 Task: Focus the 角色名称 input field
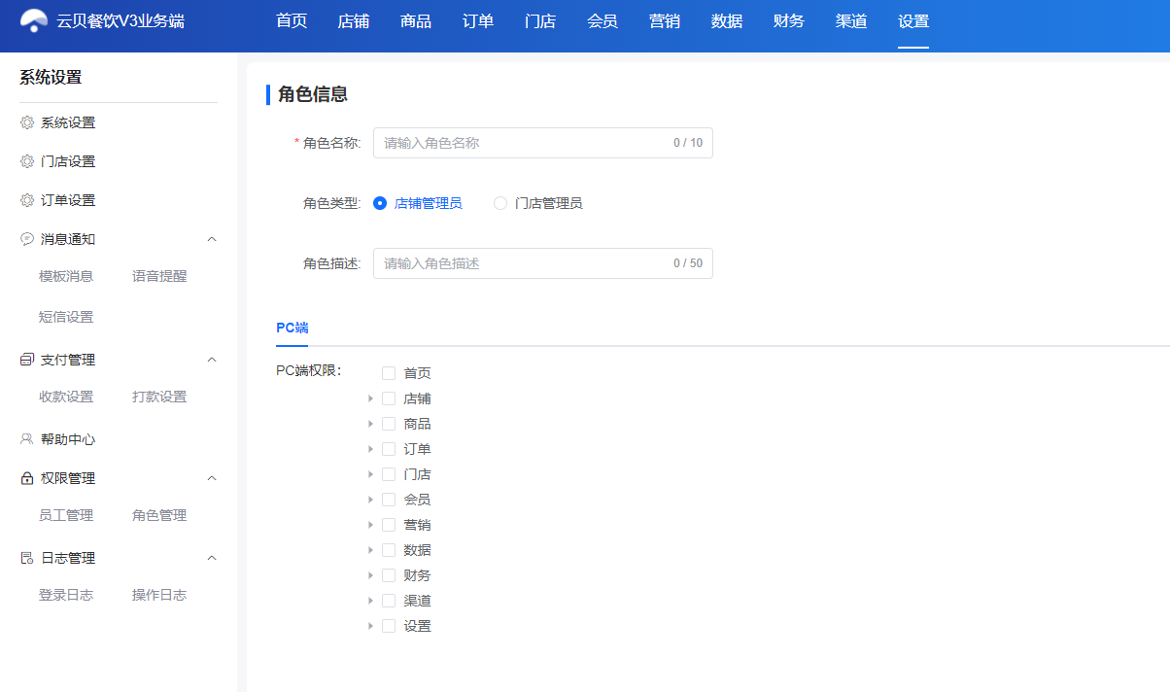pyautogui.click(x=543, y=143)
